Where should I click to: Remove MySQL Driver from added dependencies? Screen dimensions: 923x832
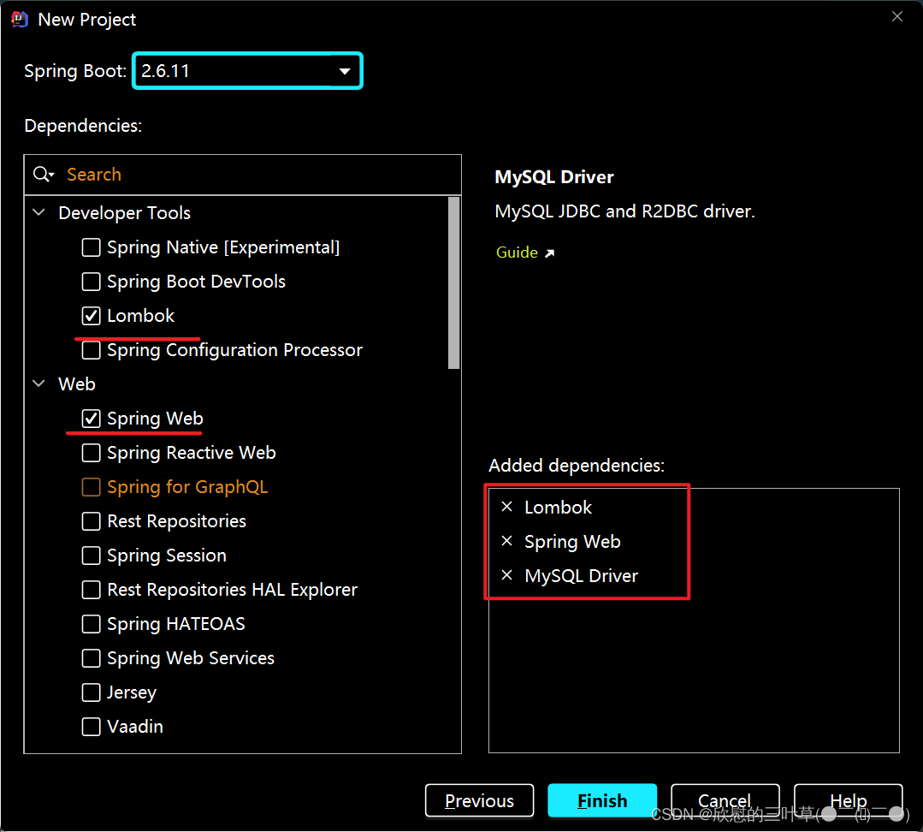[x=506, y=575]
